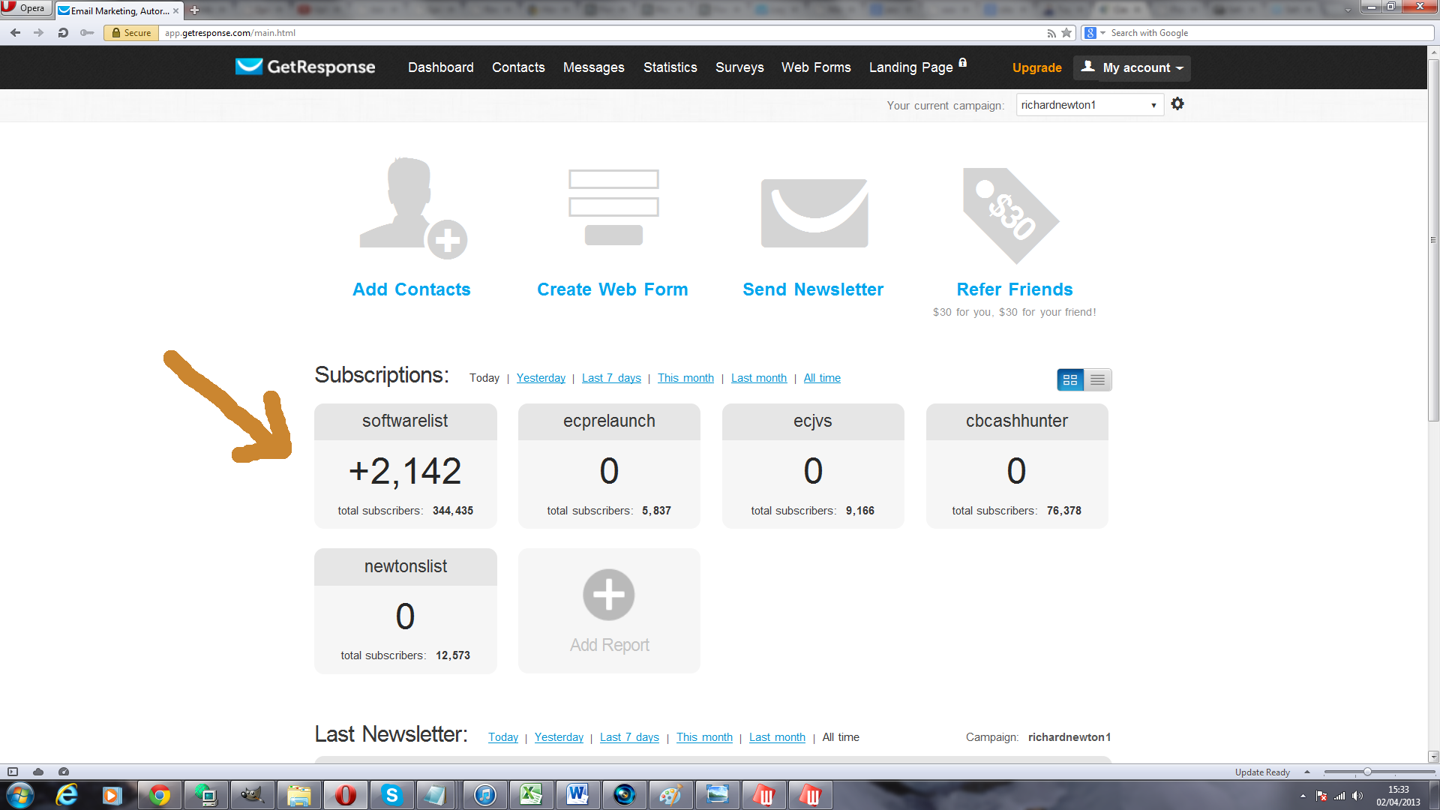Open the cbcashhunter subscription card
The width and height of the screenshot is (1440, 810).
point(1017,466)
